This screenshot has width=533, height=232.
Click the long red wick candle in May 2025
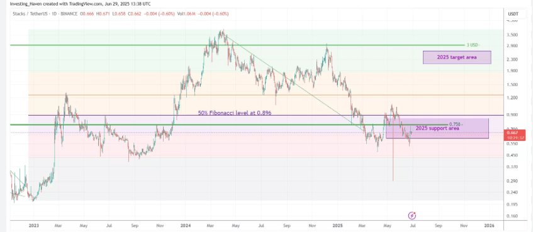click(x=393, y=153)
